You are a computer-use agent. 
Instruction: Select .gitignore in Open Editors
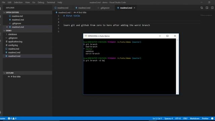tap(28, 24)
